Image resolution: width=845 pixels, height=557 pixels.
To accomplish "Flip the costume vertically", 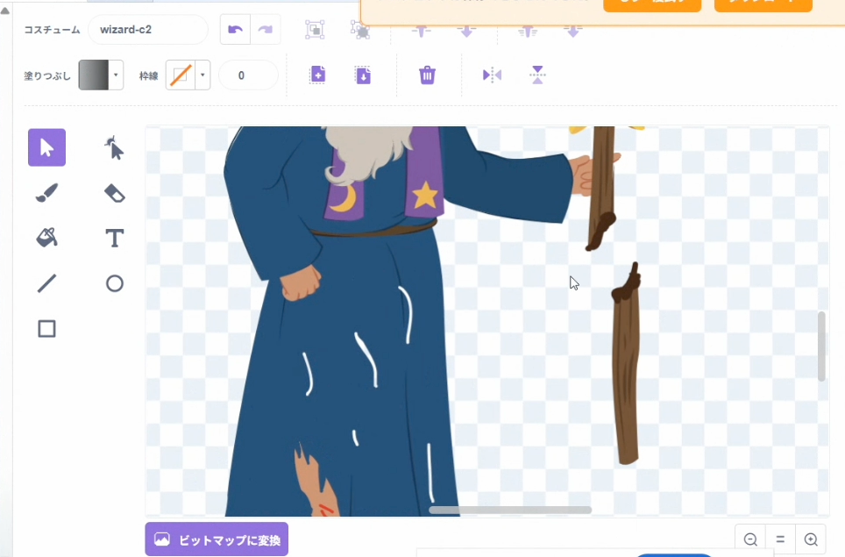I will [x=537, y=75].
